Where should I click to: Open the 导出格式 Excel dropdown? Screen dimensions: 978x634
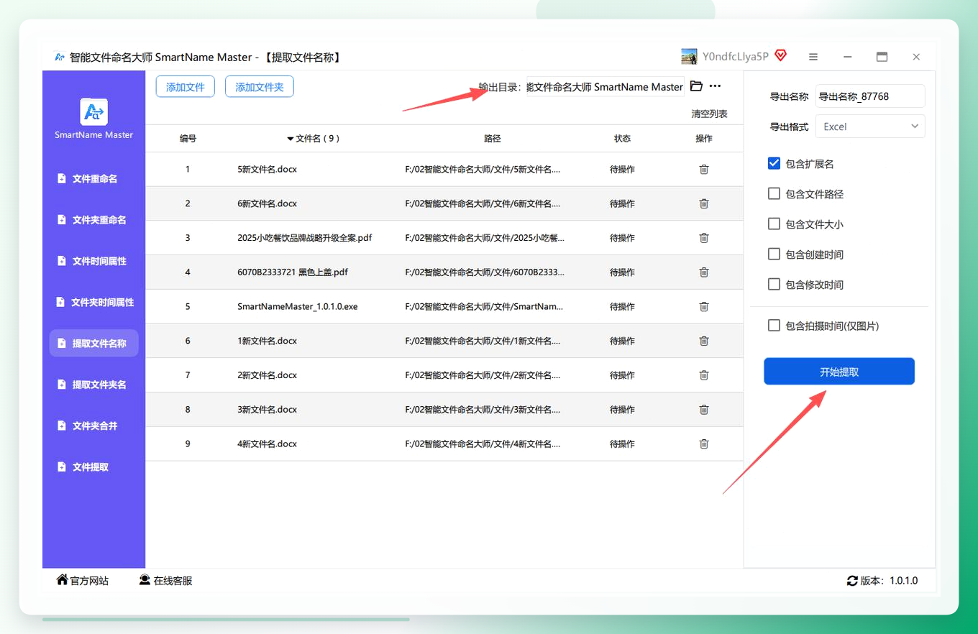[870, 127]
